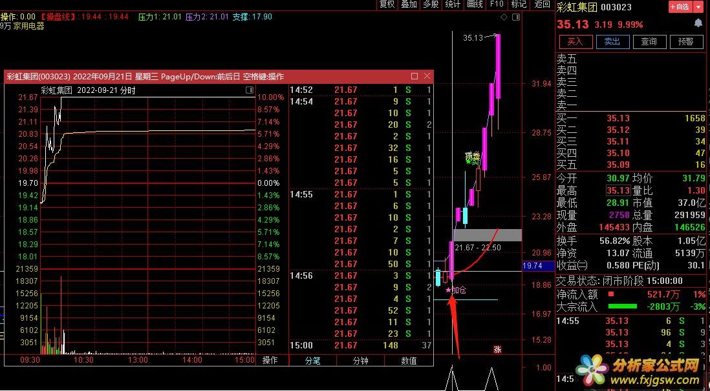Click the 13:00 time axis label
710x391 pixels.
tap(138, 360)
